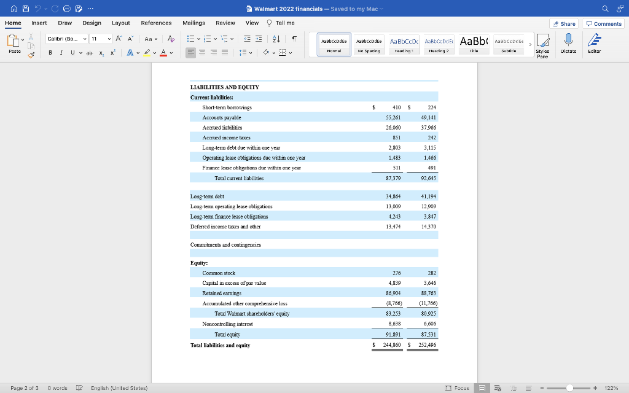
Task: Start Dictate with the microphone icon
Action: coord(568,44)
